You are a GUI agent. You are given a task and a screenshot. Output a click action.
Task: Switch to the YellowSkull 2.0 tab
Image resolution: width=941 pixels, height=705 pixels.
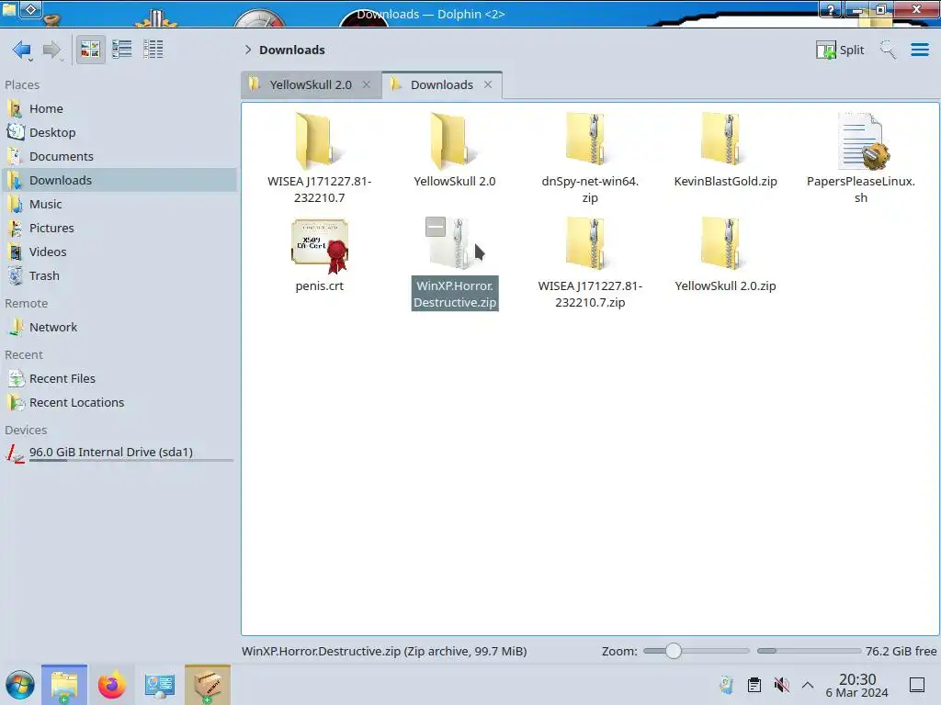pos(311,84)
